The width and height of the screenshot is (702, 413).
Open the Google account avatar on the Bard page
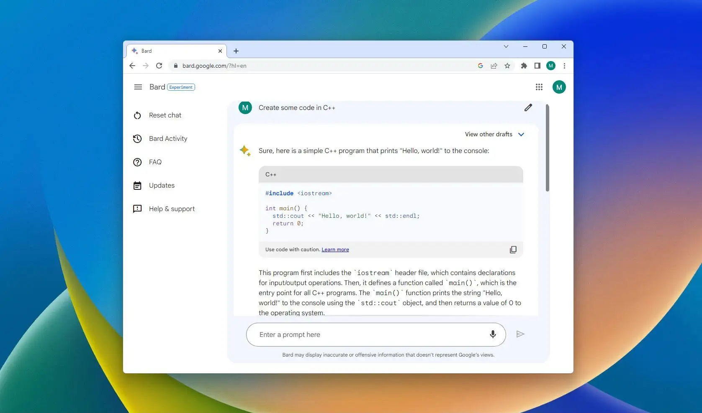(x=559, y=87)
